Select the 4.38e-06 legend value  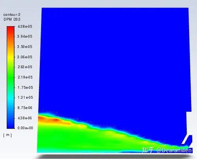click(25, 118)
